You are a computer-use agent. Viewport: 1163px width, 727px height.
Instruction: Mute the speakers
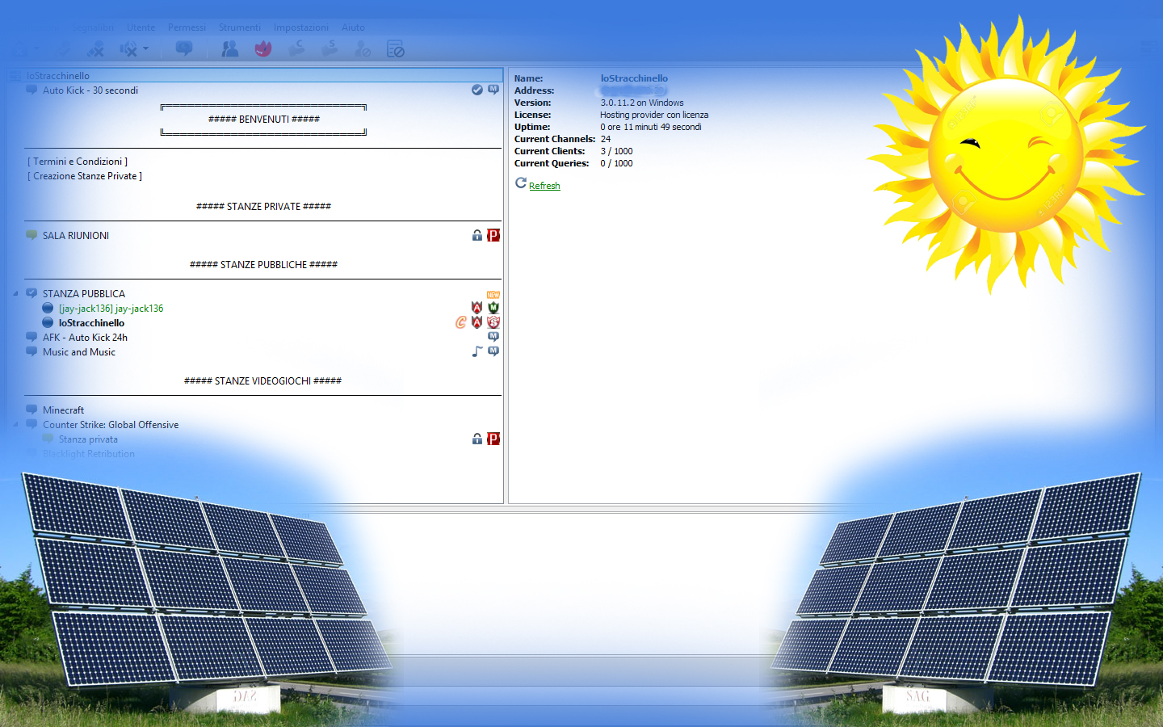128,48
